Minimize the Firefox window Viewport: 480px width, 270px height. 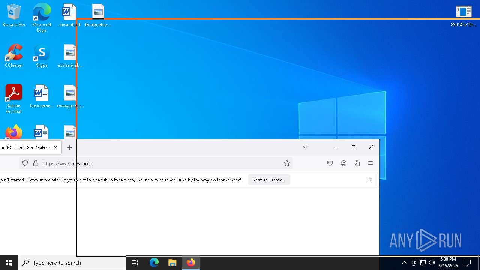click(x=336, y=147)
